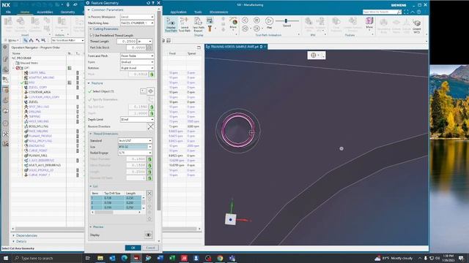Select CAVITY_MILL operation in navigator
This screenshot has height=263, width=469.
point(37,72)
